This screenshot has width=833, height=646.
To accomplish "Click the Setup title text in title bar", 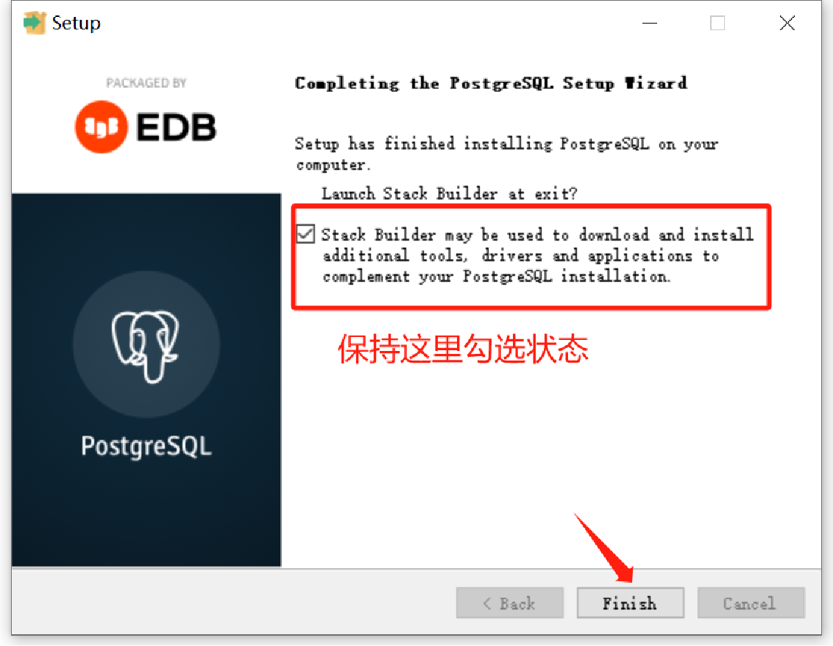I will pos(76,24).
